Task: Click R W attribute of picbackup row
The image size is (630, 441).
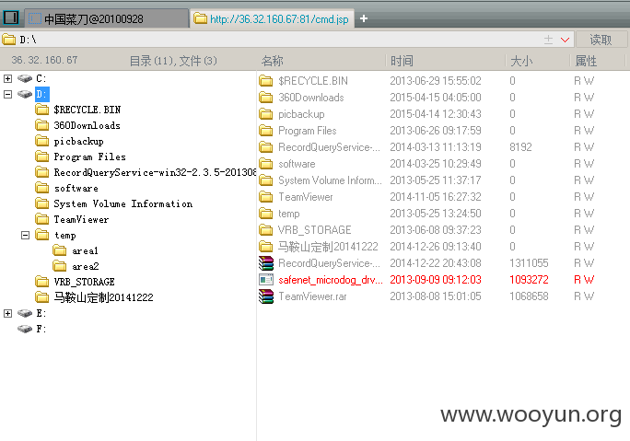Action: point(584,114)
